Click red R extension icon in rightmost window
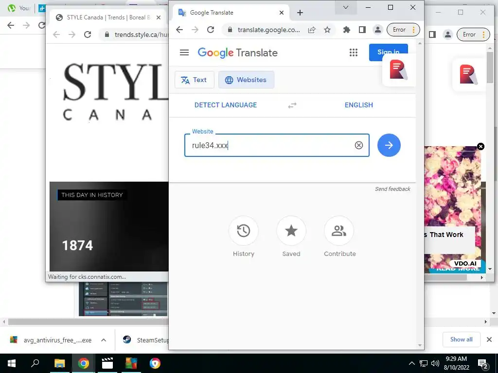The width and height of the screenshot is (498, 373). [468, 74]
